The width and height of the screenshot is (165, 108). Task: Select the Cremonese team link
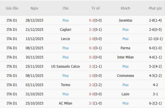[x=125, y=76]
